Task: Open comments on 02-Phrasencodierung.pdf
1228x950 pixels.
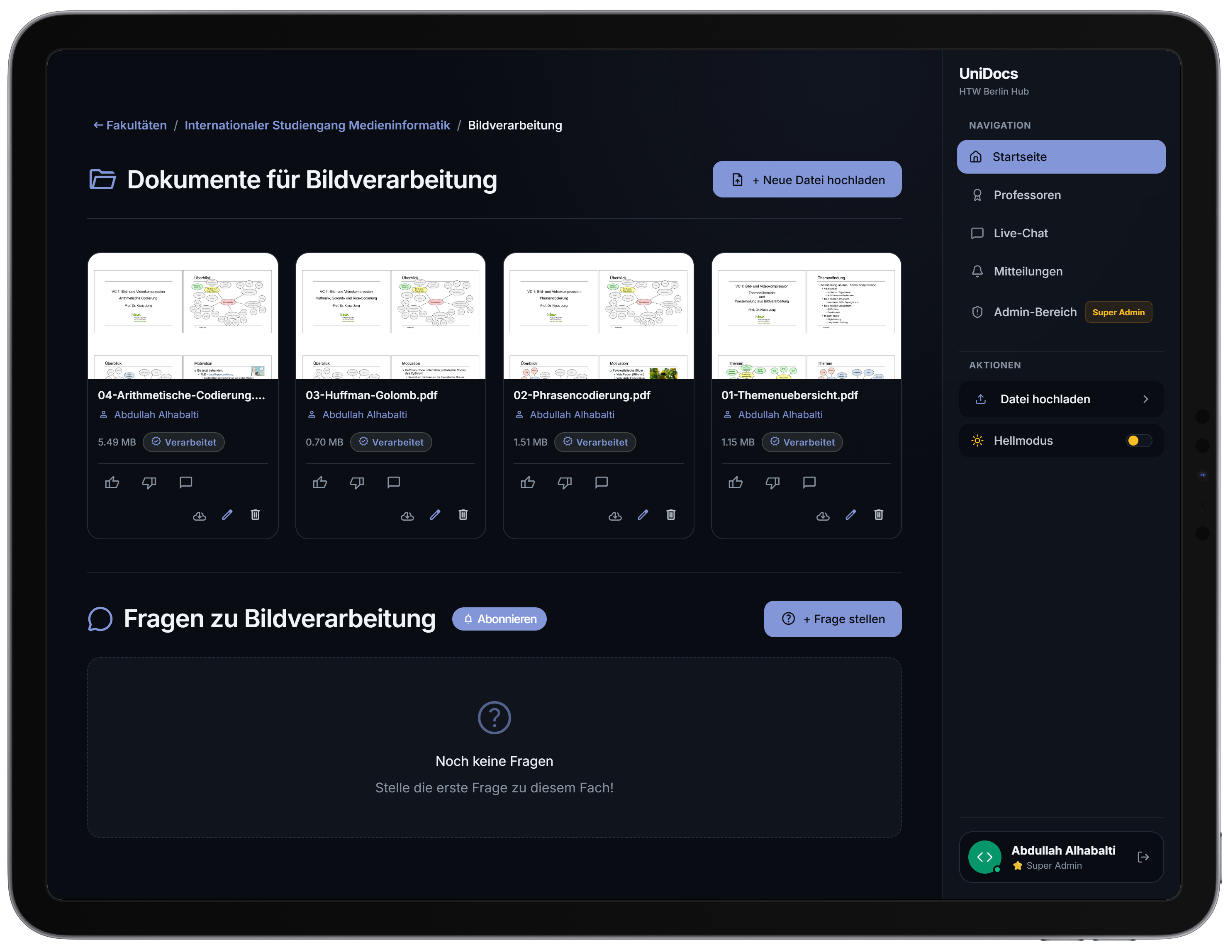Action: point(602,482)
